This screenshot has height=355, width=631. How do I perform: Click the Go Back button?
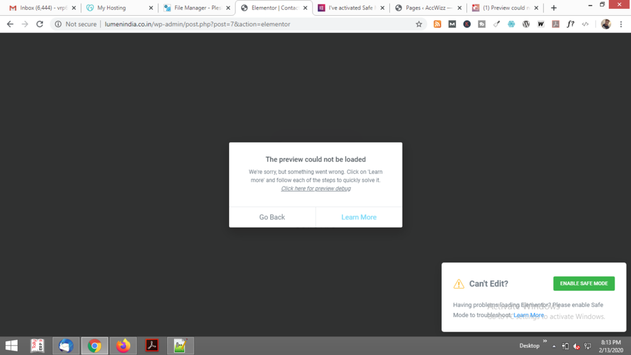tap(272, 217)
